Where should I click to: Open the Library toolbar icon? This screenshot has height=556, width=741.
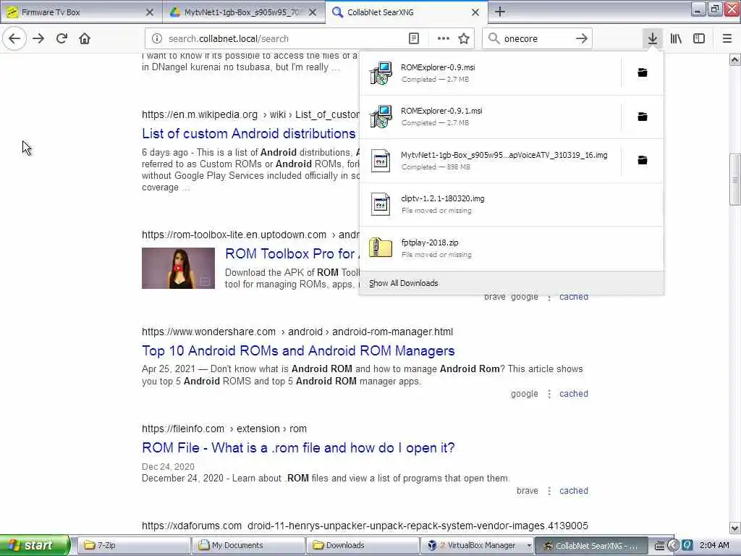pyautogui.click(x=676, y=38)
